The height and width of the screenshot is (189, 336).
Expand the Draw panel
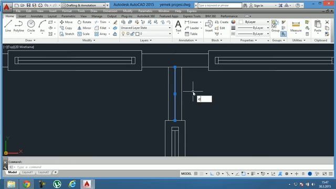(x=30, y=40)
